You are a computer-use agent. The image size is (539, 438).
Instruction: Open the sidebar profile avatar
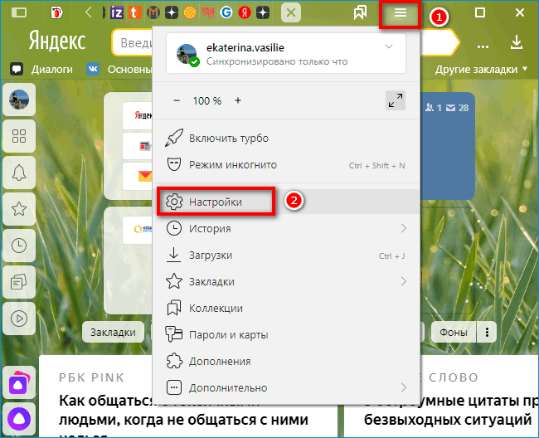(x=19, y=100)
